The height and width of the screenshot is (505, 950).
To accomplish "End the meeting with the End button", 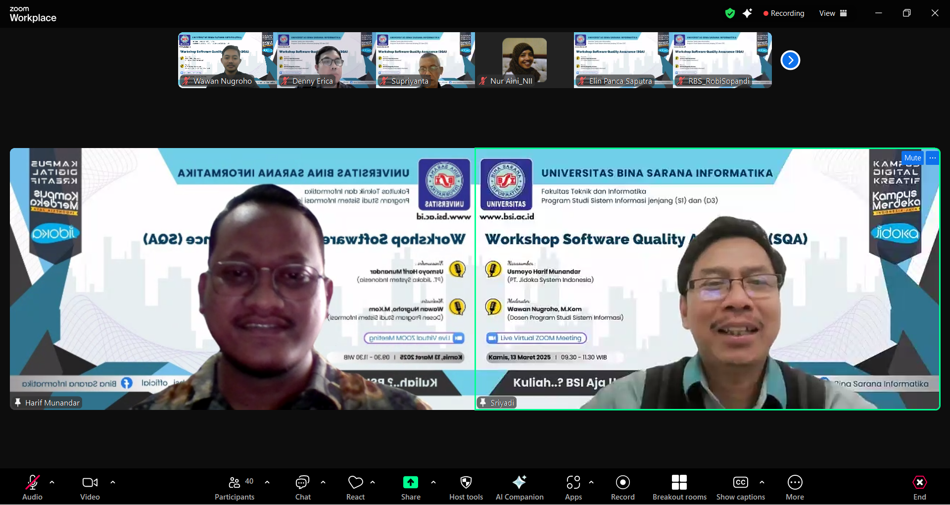I will (919, 488).
